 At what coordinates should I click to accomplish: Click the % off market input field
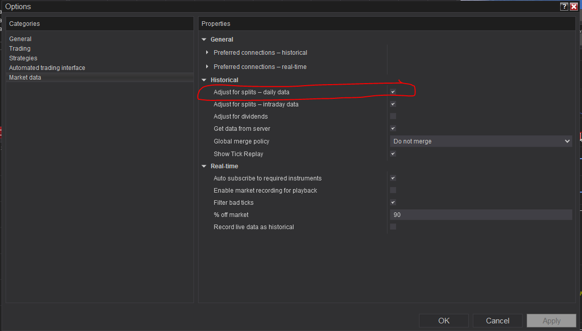[x=480, y=215]
